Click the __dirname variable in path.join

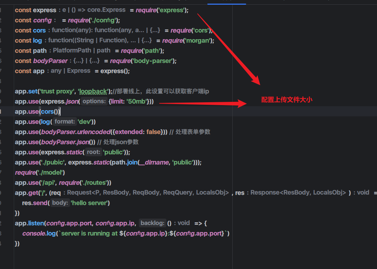(x=155, y=162)
